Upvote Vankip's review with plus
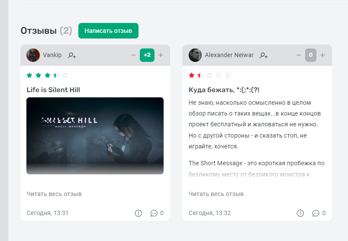Viewport: 348px width, 241px height. pyautogui.click(x=161, y=55)
